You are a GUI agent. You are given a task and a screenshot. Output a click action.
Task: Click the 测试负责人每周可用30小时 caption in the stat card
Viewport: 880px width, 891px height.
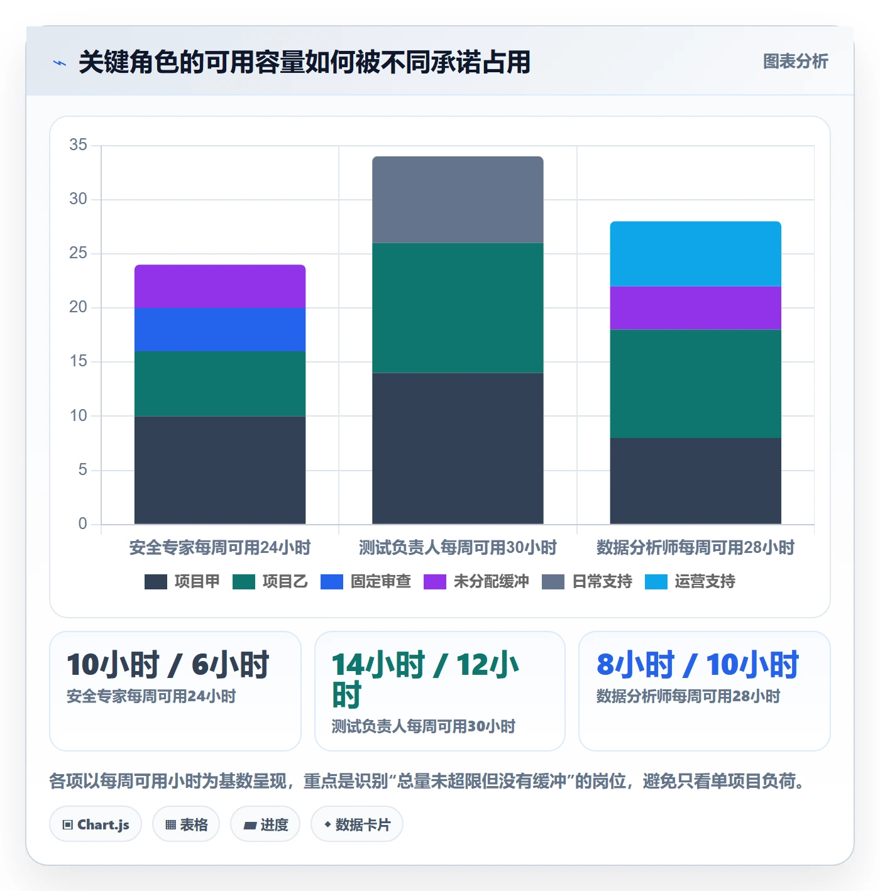click(424, 726)
